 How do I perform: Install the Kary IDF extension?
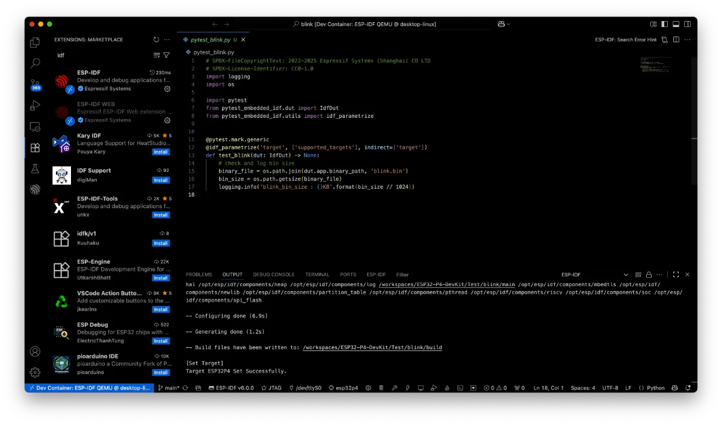[161, 152]
